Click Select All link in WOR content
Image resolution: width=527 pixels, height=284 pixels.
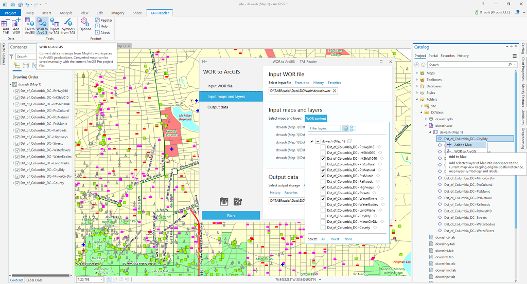coord(323,239)
